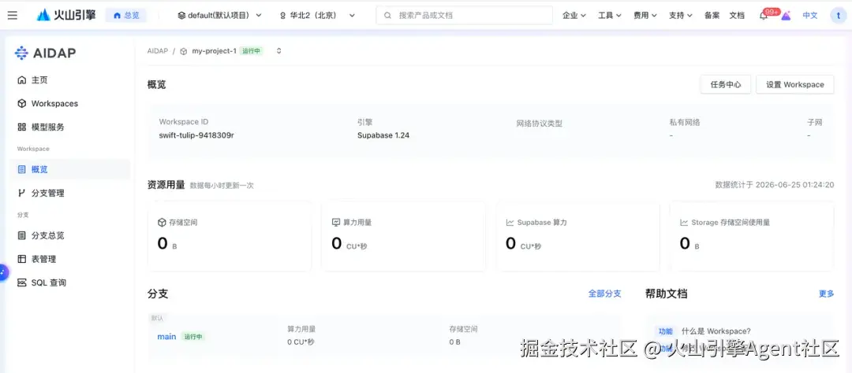The width and height of the screenshot is (852, 373).
Task: Click the 0 CU*秒 branch compute value
Action: [301, 342]
